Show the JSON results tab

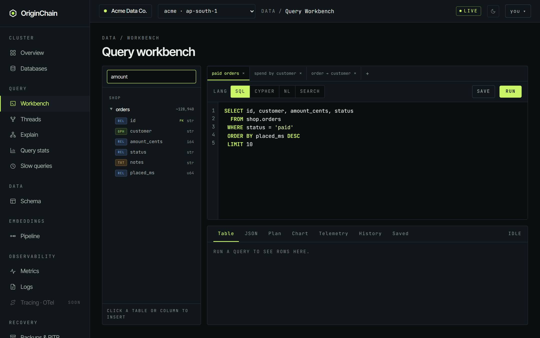[x=251, y=234]
